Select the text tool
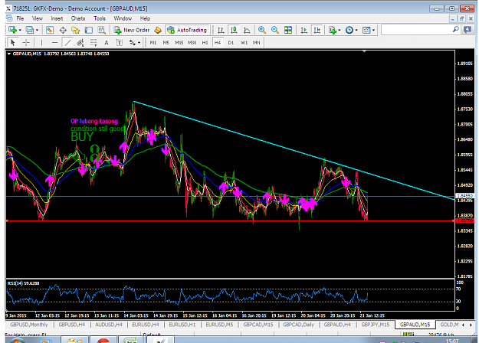This screenshot has height=343, width=479. click(107, 42)
